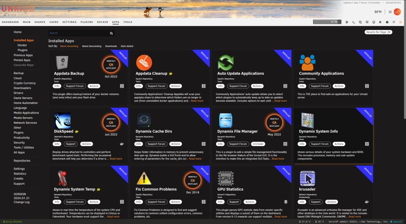The image size is (406, 224).
Task: Click the Community Applications people icon
Action: 307,62
